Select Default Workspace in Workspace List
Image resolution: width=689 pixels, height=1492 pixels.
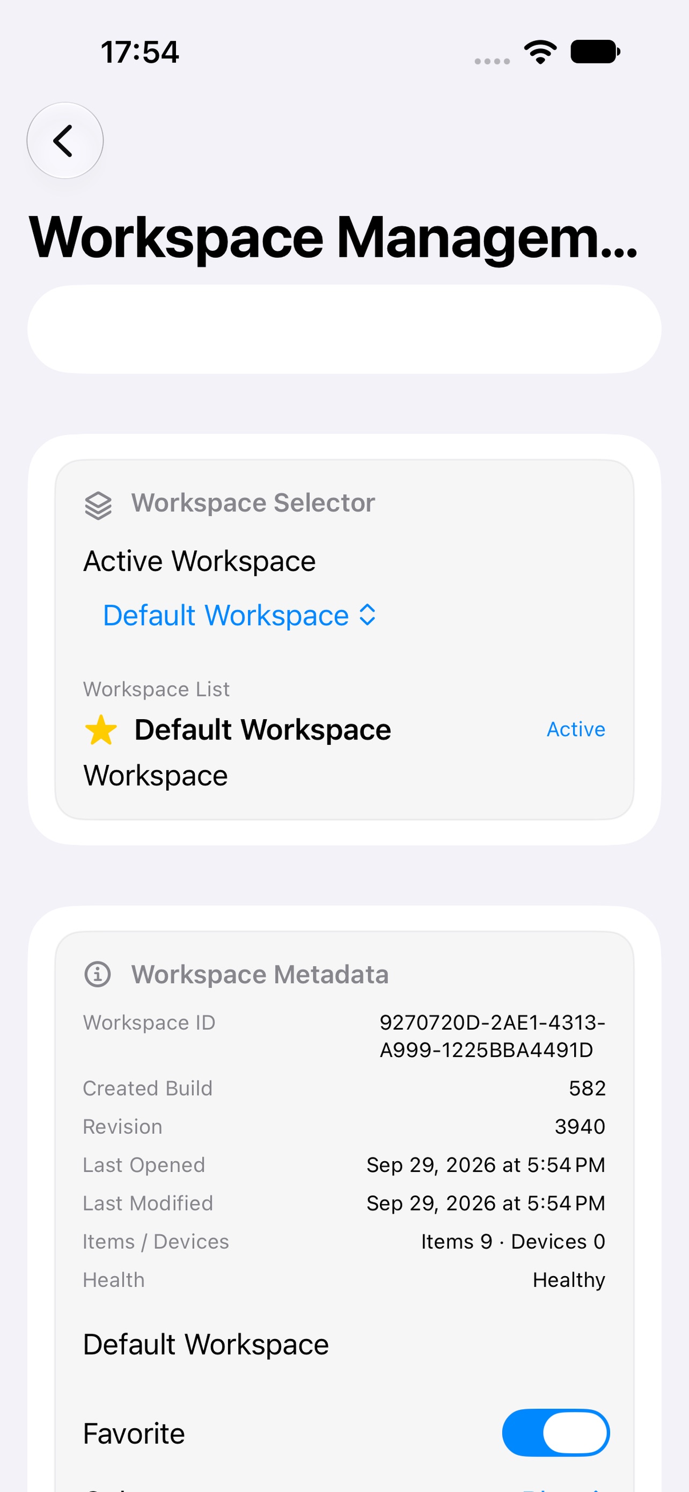pyautogui.click(x=262, y=730)
